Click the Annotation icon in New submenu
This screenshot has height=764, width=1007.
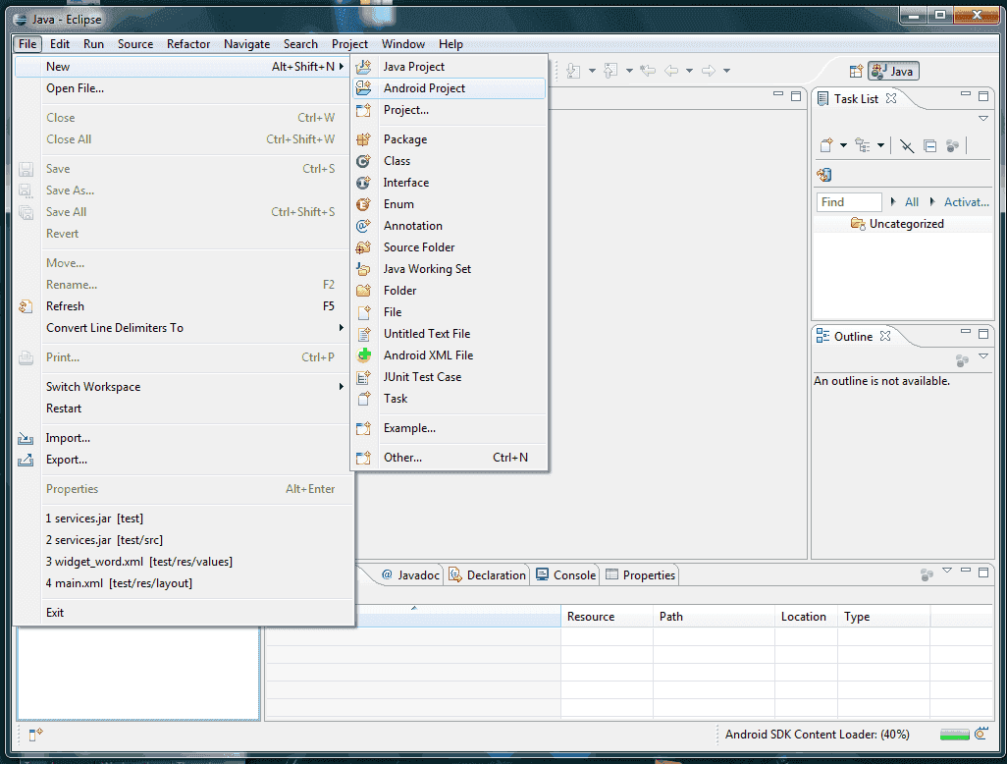[x=363, y=226]
